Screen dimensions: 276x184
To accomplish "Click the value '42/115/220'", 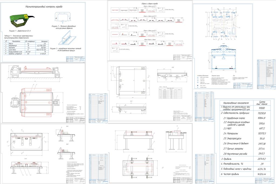I will tap(42, 45).
